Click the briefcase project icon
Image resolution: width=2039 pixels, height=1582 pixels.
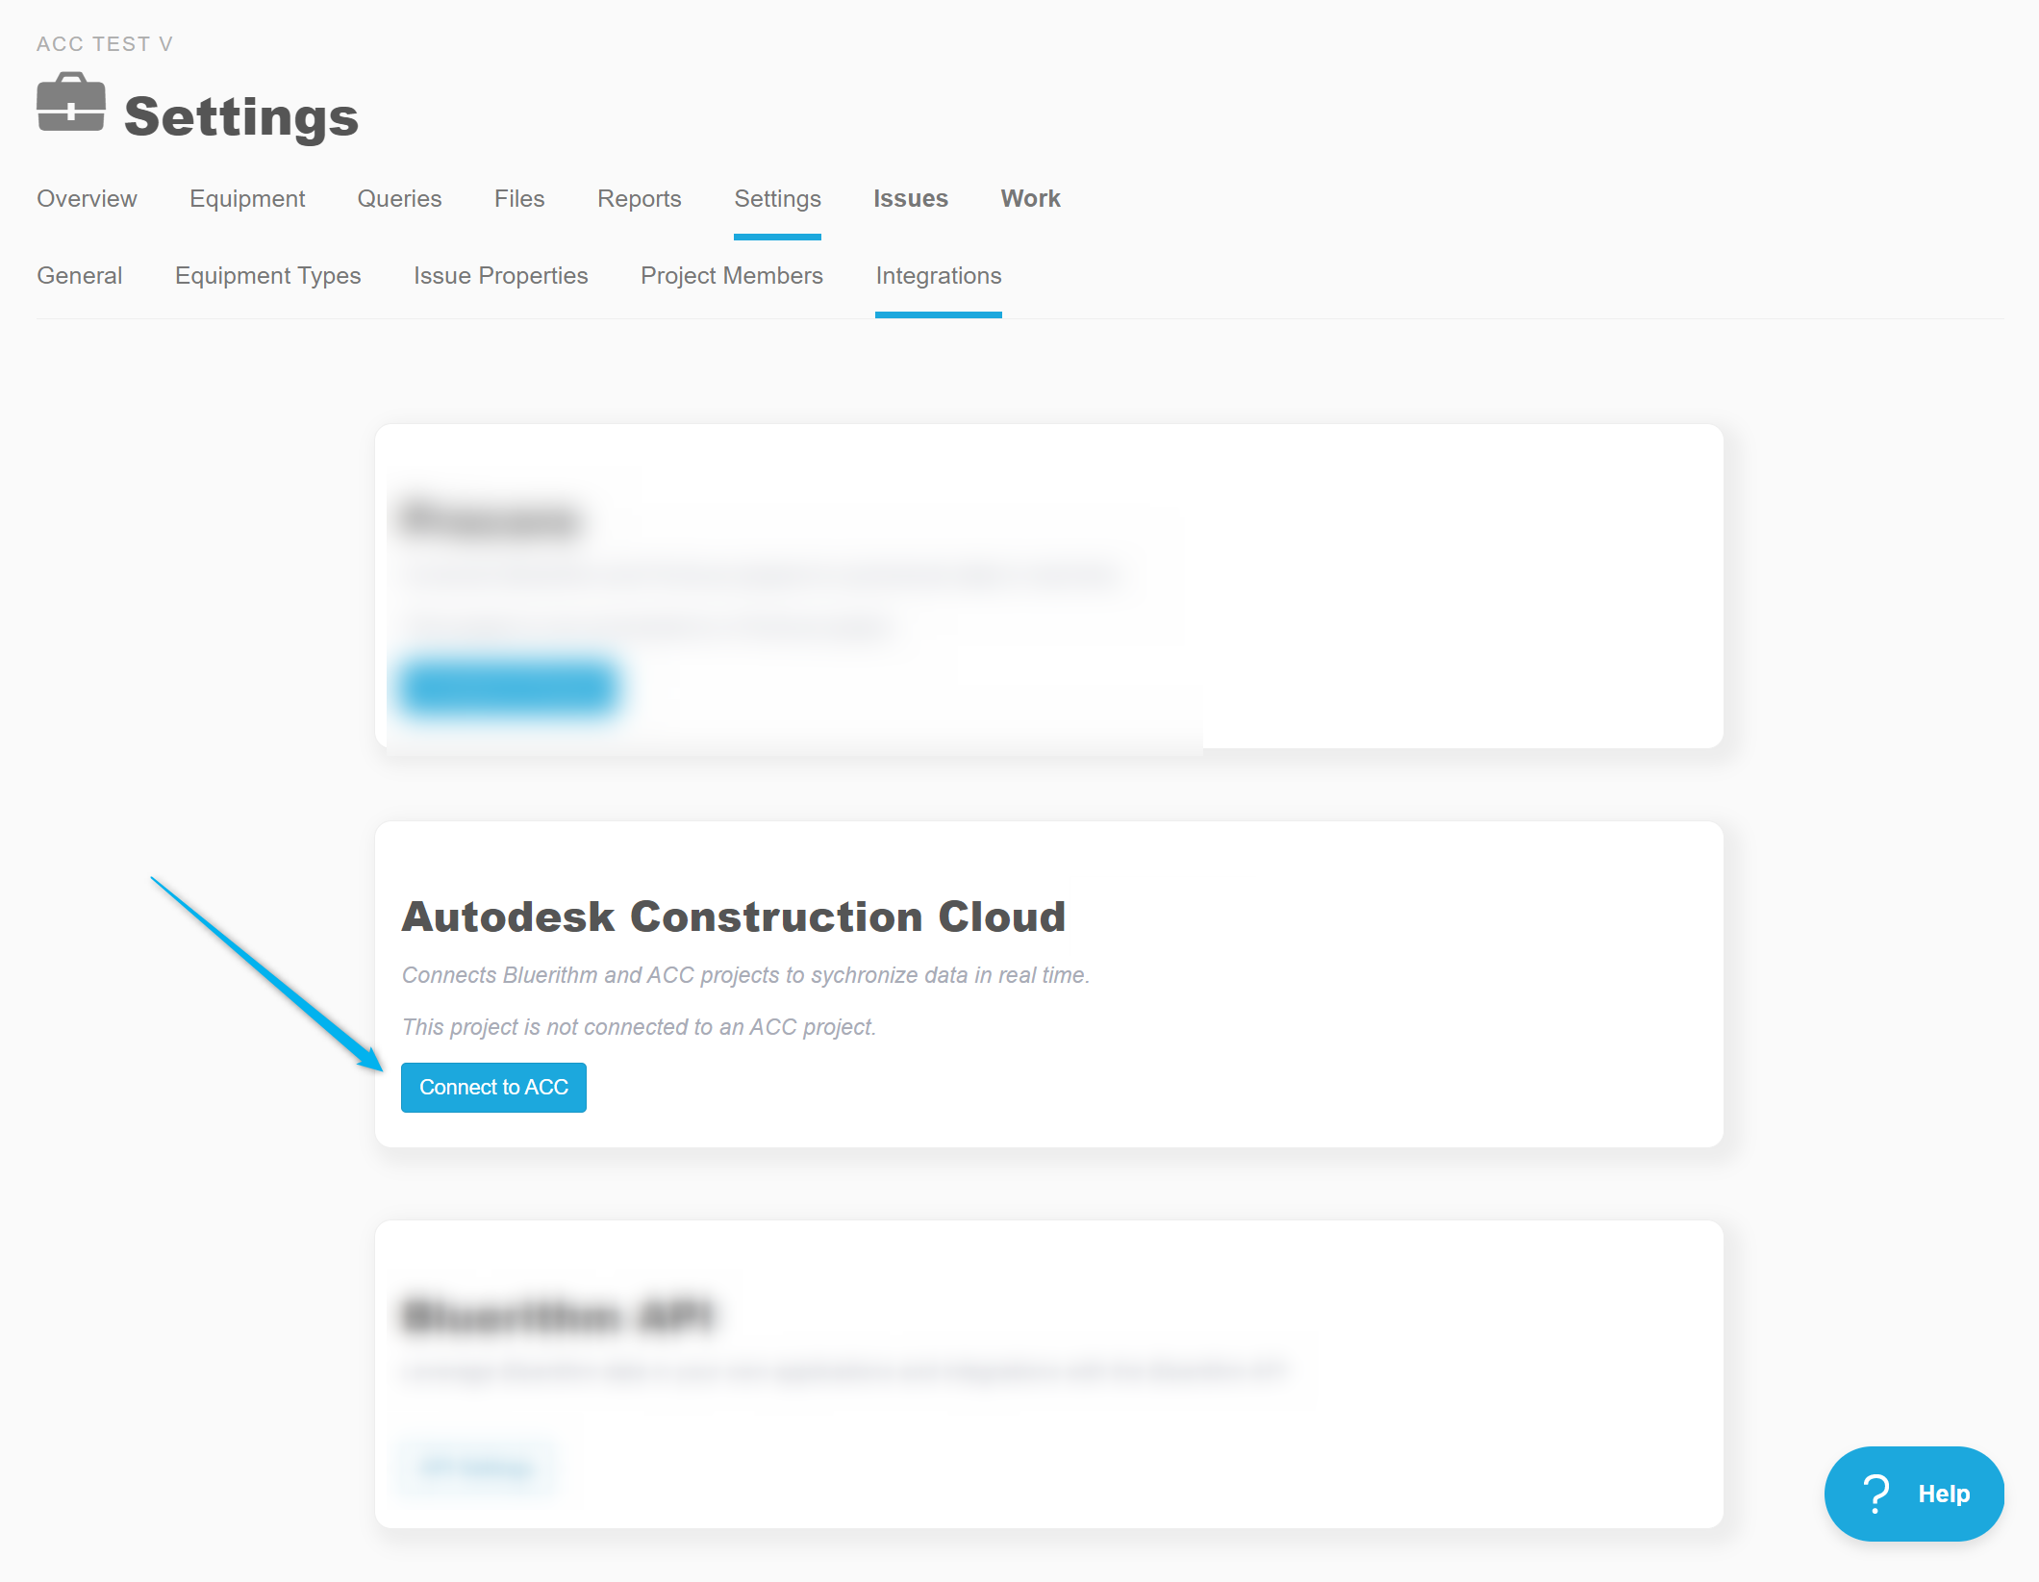70,102
